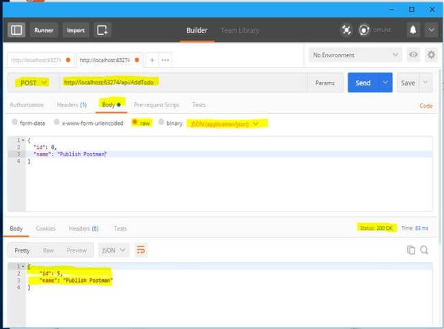Screen dimensions: 444x329
Task: Select the form-data radio option
Action: (14, 122)
